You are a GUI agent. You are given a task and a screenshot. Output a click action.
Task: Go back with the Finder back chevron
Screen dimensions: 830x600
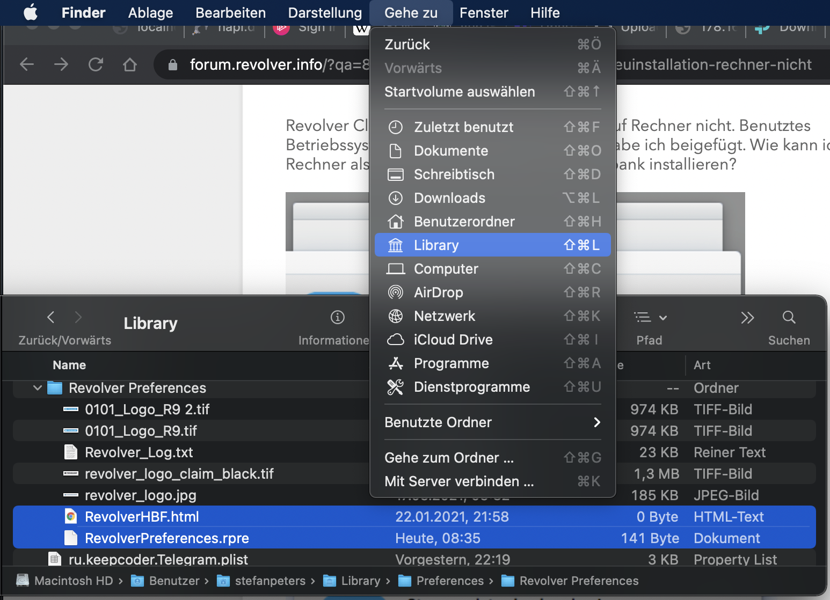pyautogui.click(x=51, y=317)
